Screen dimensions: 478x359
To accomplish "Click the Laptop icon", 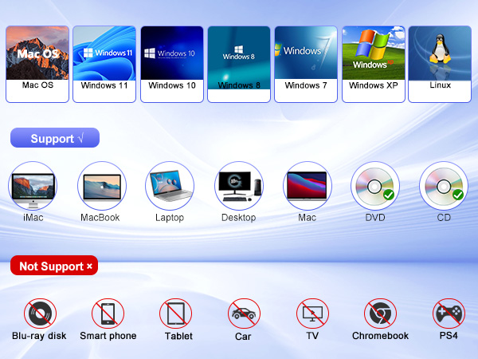I will click(x=170, y=186).
